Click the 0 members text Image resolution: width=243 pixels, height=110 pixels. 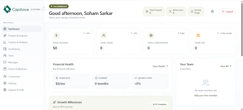tap(185, 69)
